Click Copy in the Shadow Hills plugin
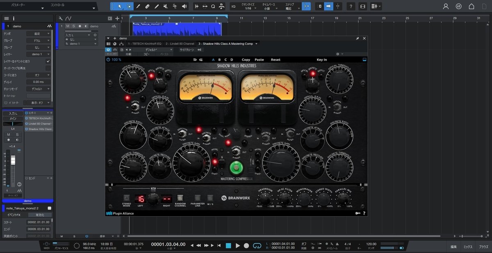492x253 pixels. [245, 60]
